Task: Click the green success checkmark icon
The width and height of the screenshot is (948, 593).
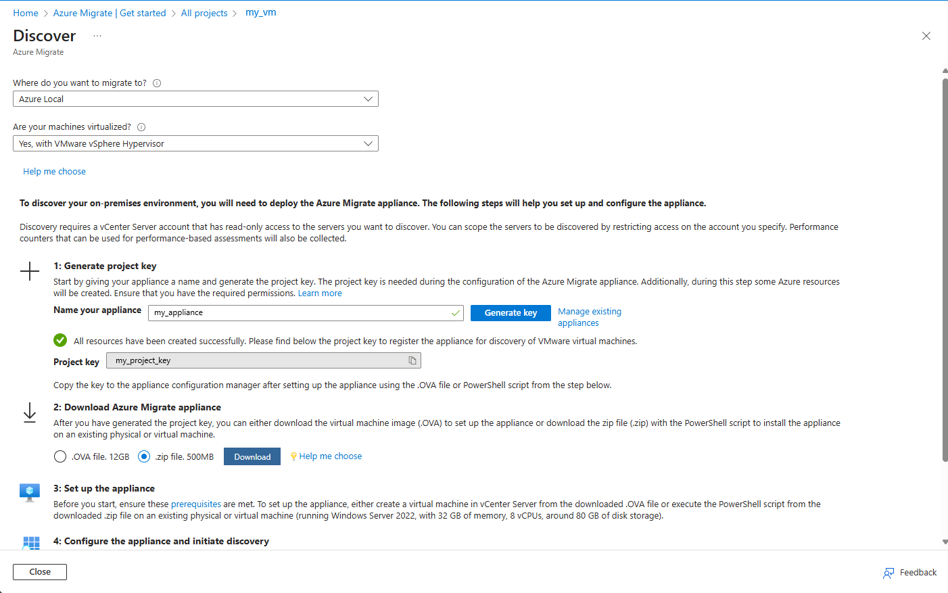Action: (x=60, y=340)
